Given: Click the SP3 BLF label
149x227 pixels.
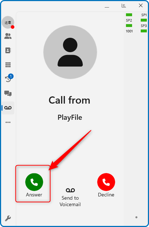Looking at the screenshot, I should pos(144,26).
